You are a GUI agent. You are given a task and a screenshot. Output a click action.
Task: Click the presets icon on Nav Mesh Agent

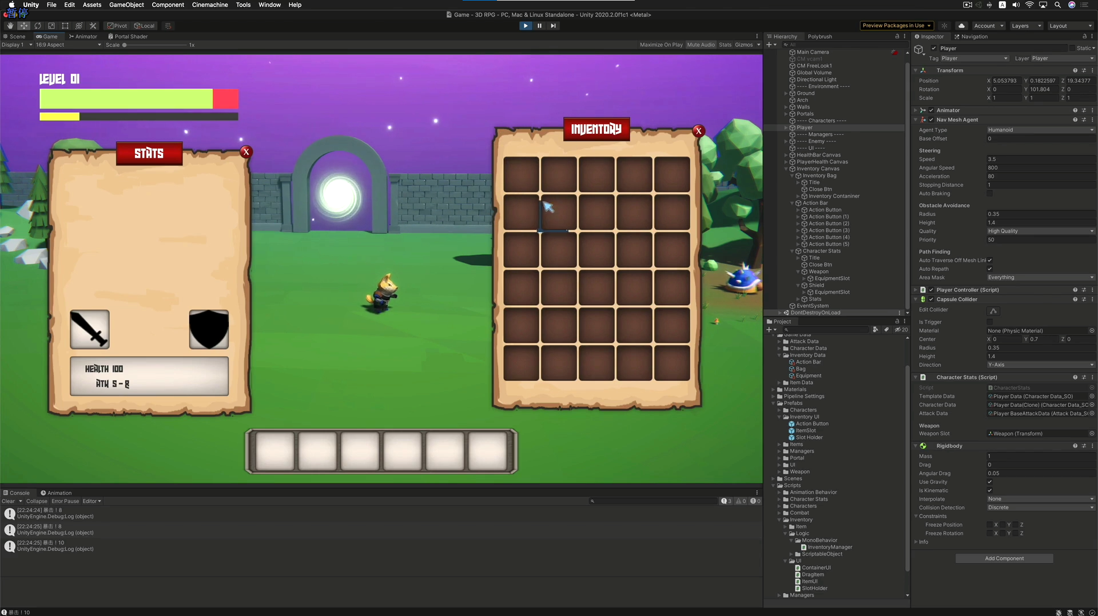tap(1084, 119)
